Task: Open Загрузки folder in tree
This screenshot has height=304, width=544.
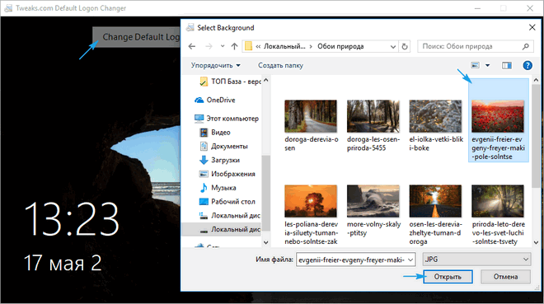Action: (219, 160)
